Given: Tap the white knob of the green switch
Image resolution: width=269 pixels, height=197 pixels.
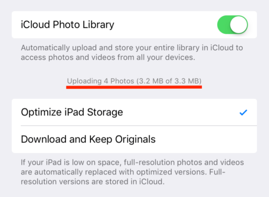Looking at the screenshot, I should (x=238, y=25).
